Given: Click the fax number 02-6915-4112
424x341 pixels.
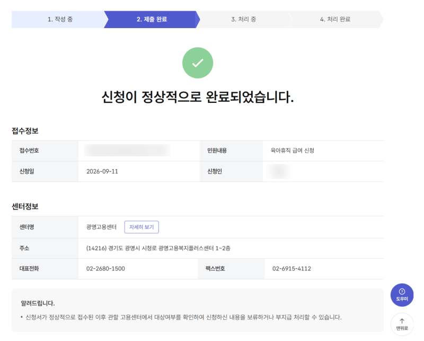Looking at the screenshot, I should click(291, 268).
